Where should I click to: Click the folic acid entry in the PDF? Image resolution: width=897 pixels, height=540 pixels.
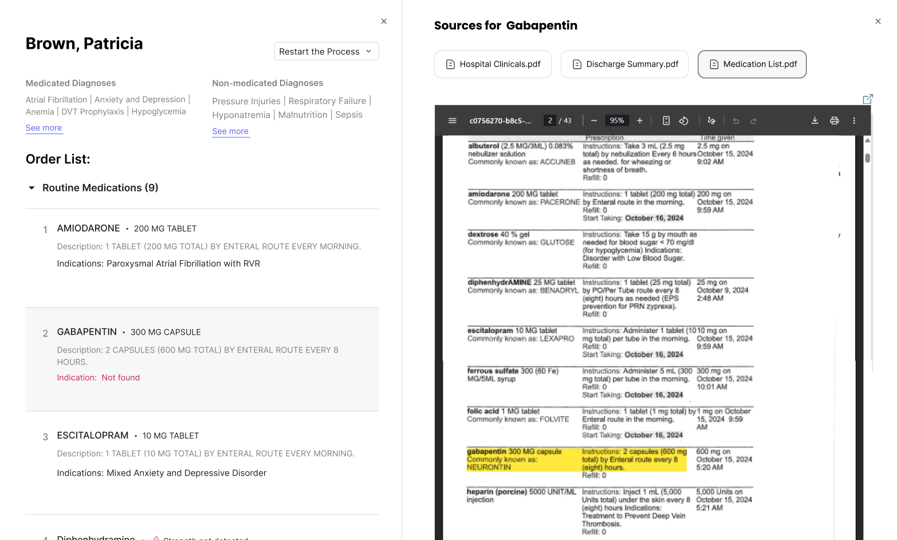tap(610, 423)
